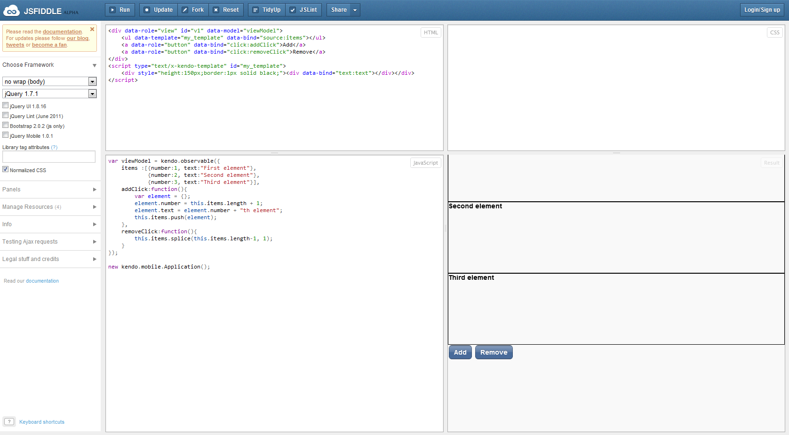Click the 'var viewModel = kendo.observable' line
This screenshot has width=789, height=435.
click(x=164, y=161)
